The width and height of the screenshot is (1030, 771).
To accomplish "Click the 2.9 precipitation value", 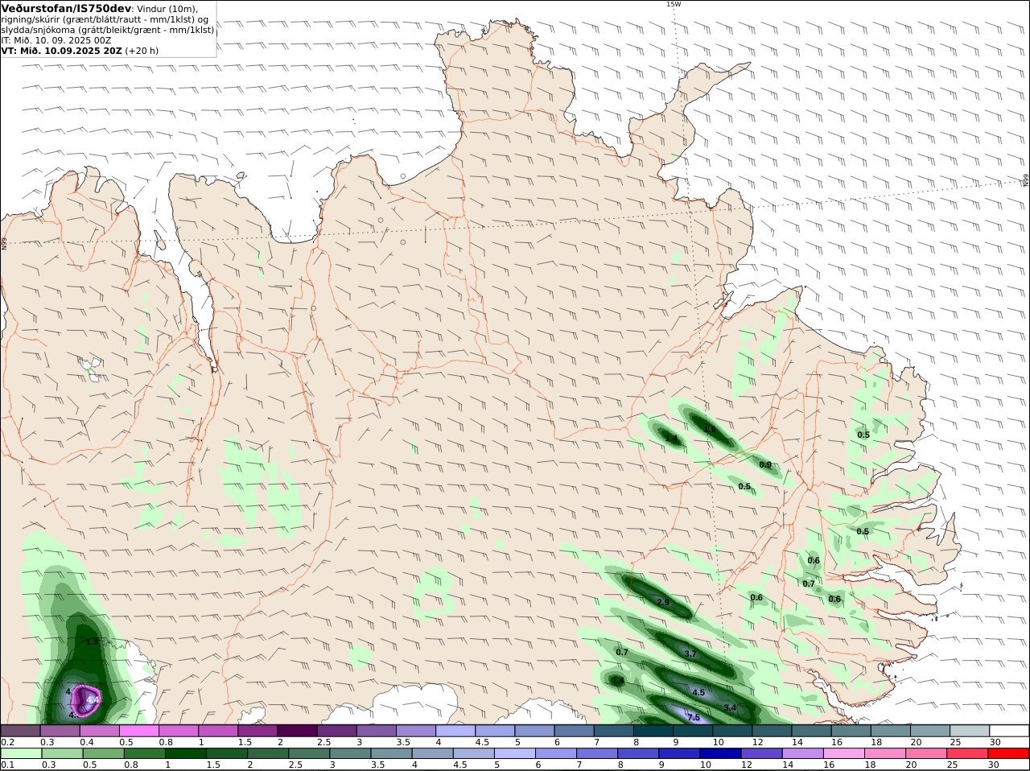I will tap(663, 602).
